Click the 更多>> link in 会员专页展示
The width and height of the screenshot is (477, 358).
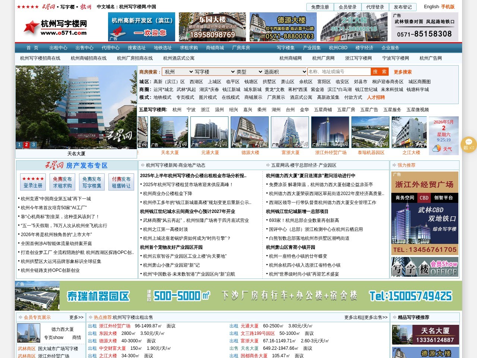[76, 317]
